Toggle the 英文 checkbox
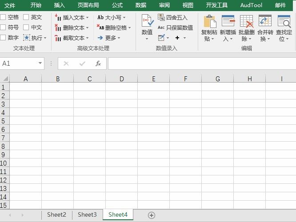296x222 pixels. 26,17
